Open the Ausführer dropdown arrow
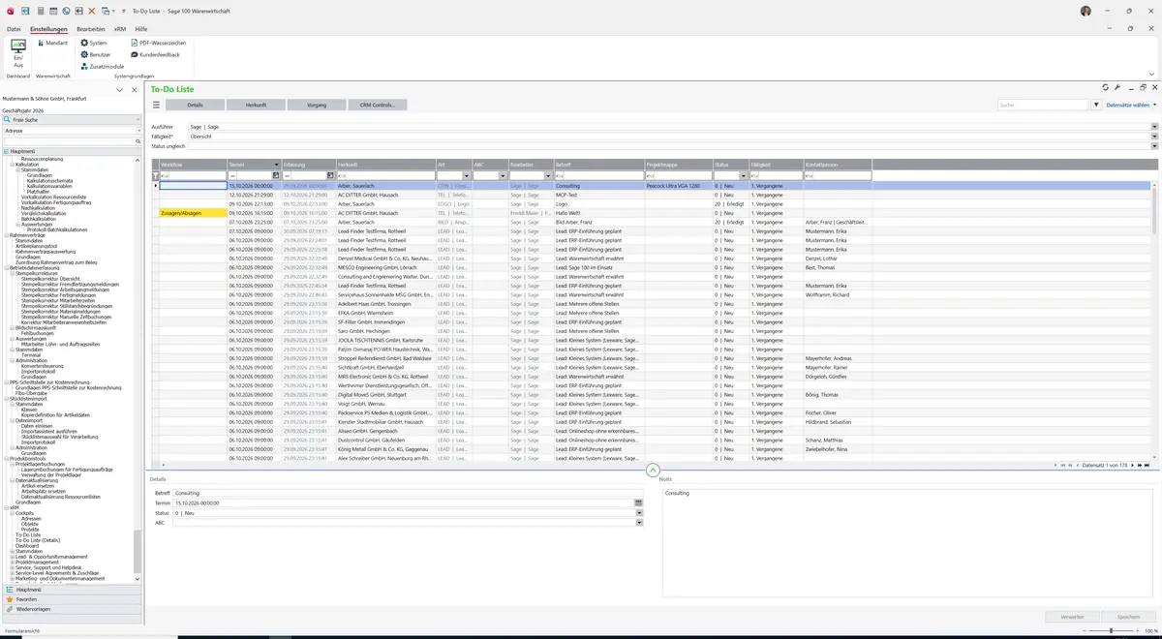This screenshot has width=1162, height=639. tap(1154, 127)
